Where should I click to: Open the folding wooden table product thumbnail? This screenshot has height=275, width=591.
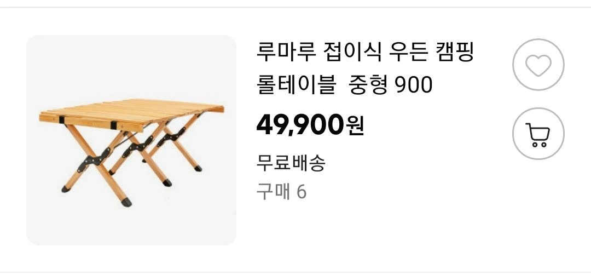[x=131, y=140]
